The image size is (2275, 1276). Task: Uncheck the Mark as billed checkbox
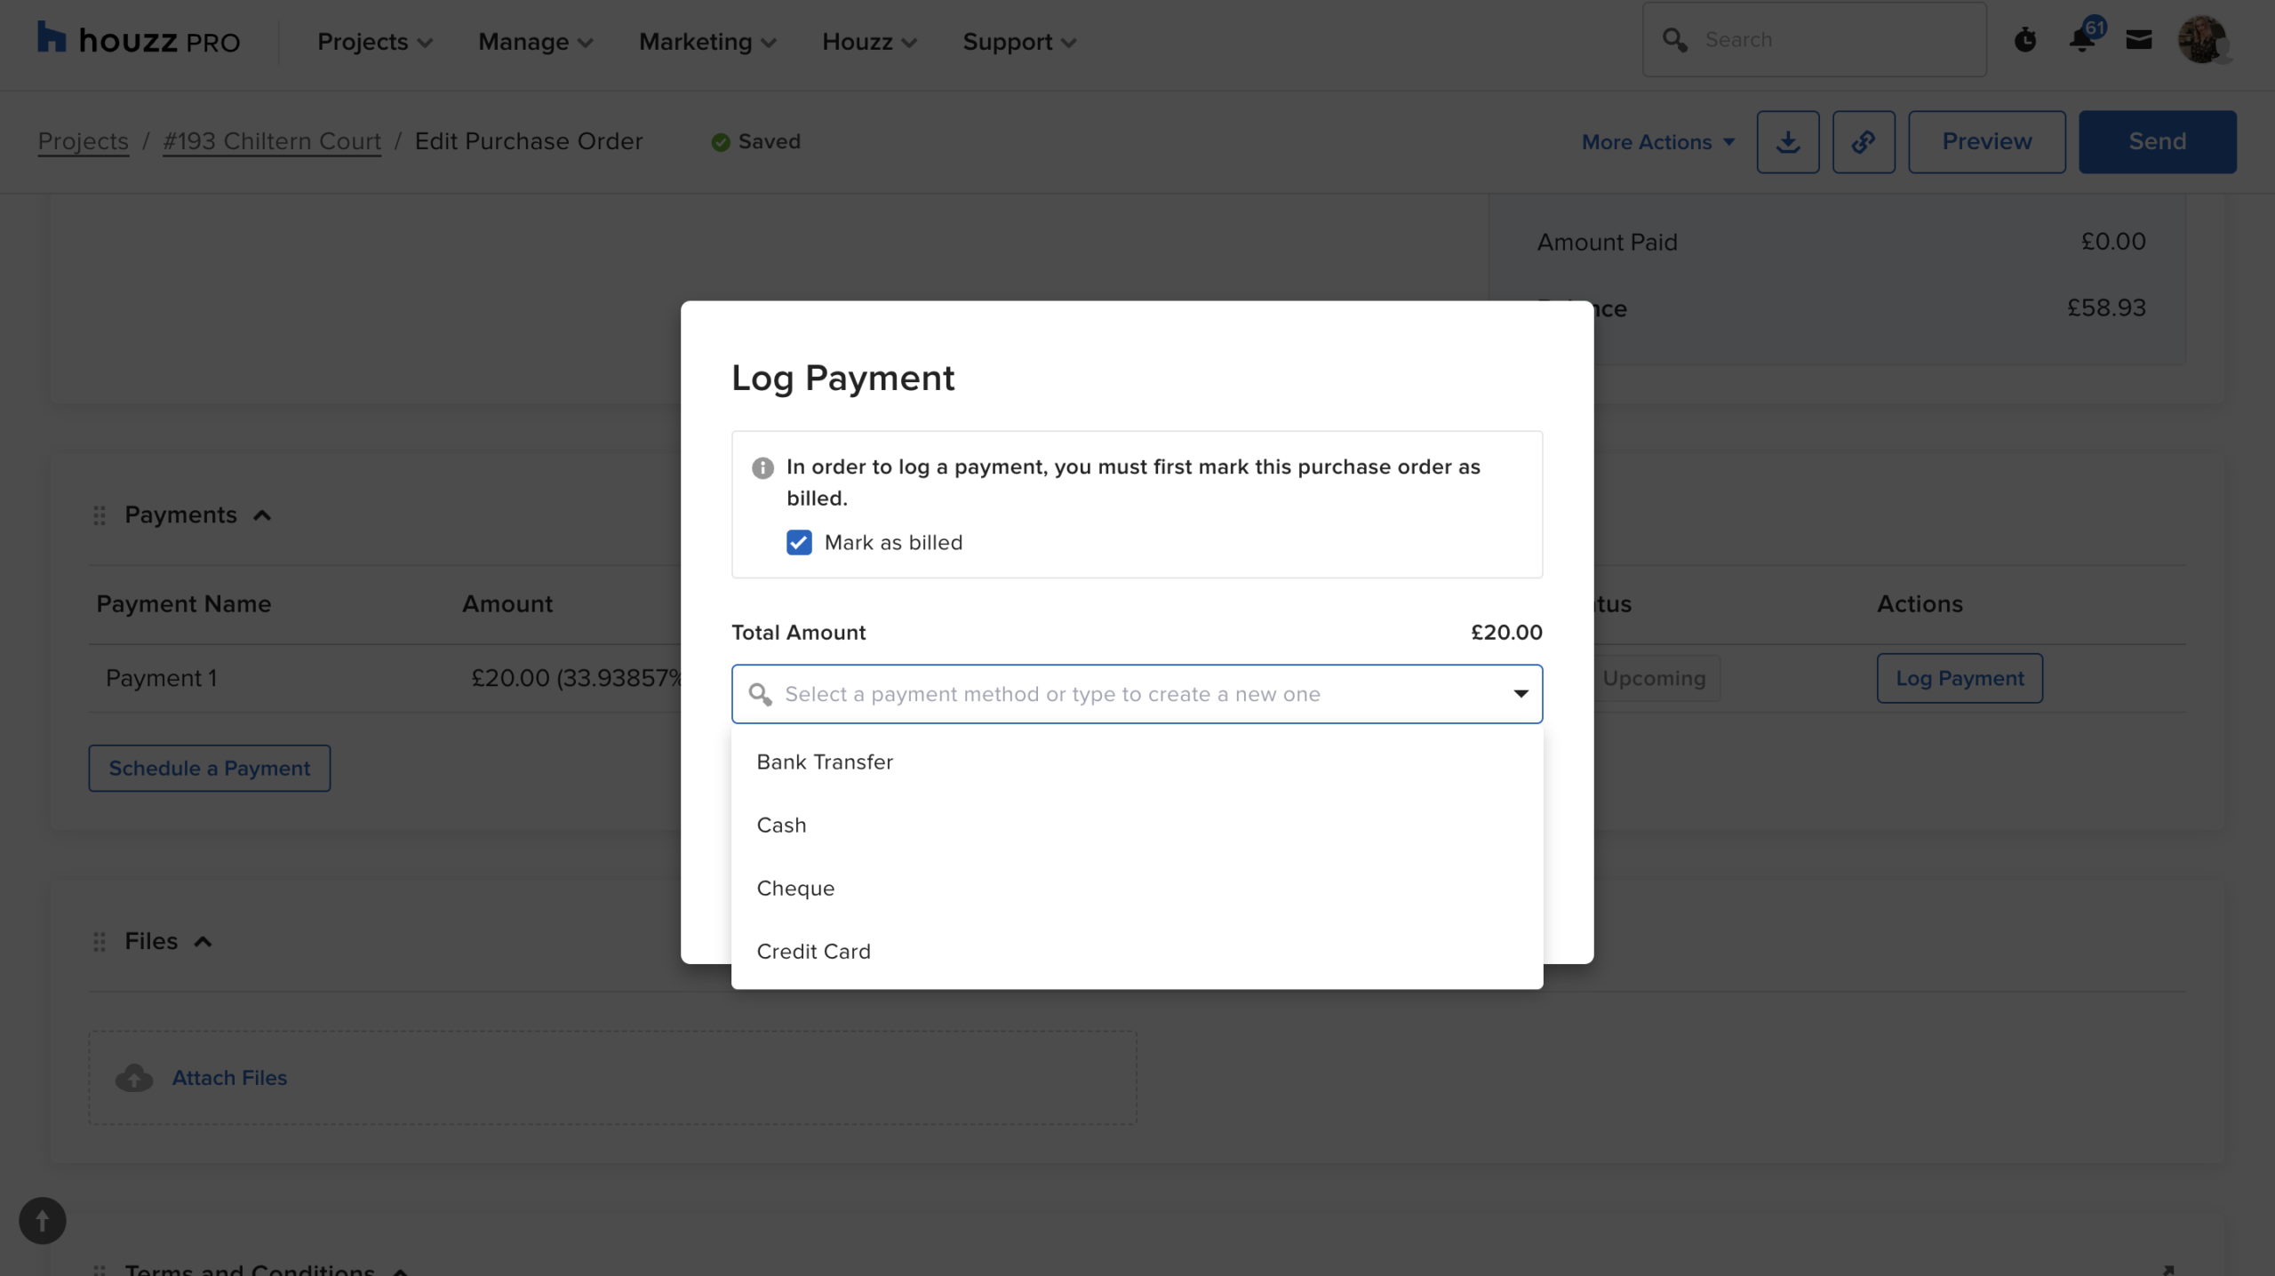[x=799, y=543]
